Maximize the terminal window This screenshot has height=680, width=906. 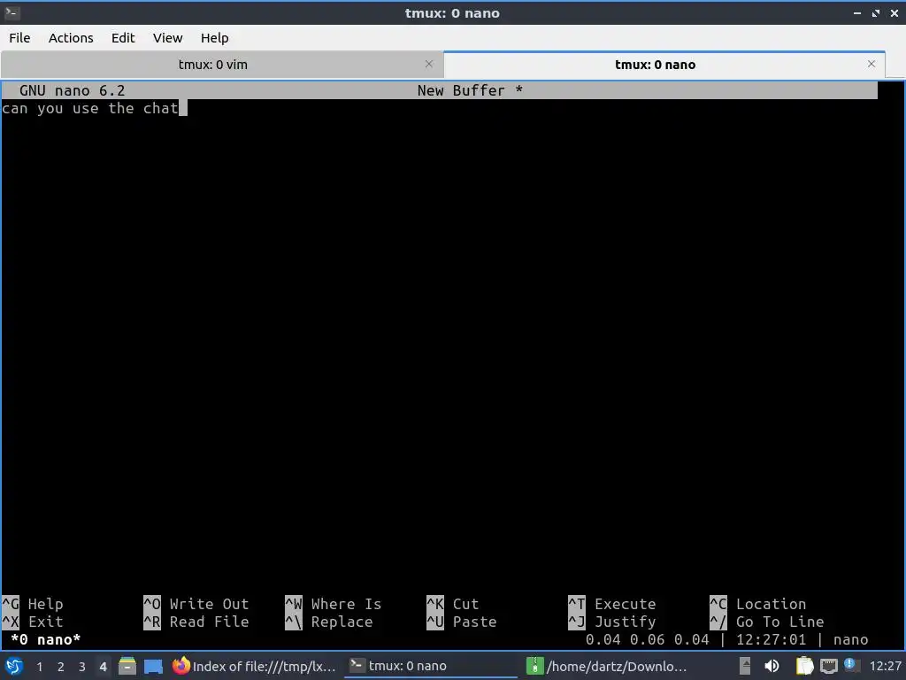876,12
